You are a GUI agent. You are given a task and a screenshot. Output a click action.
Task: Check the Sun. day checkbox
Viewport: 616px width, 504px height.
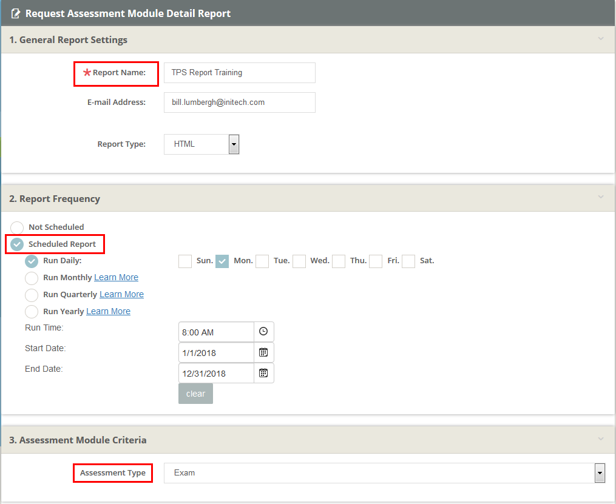coord(185,261)
